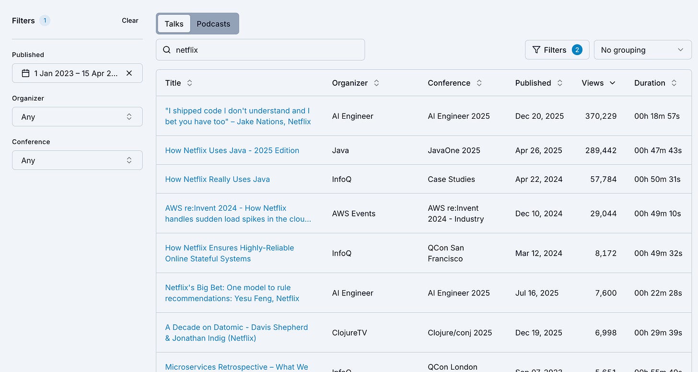Click ClojureTV organizer cell
Screen dimensions: 698x372
click(349, 333)
